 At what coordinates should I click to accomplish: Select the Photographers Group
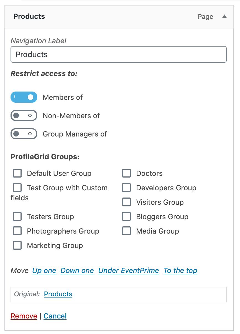point(17,231)
